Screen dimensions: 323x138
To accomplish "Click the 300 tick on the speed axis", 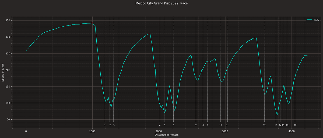I will click(x=7, y=37).
